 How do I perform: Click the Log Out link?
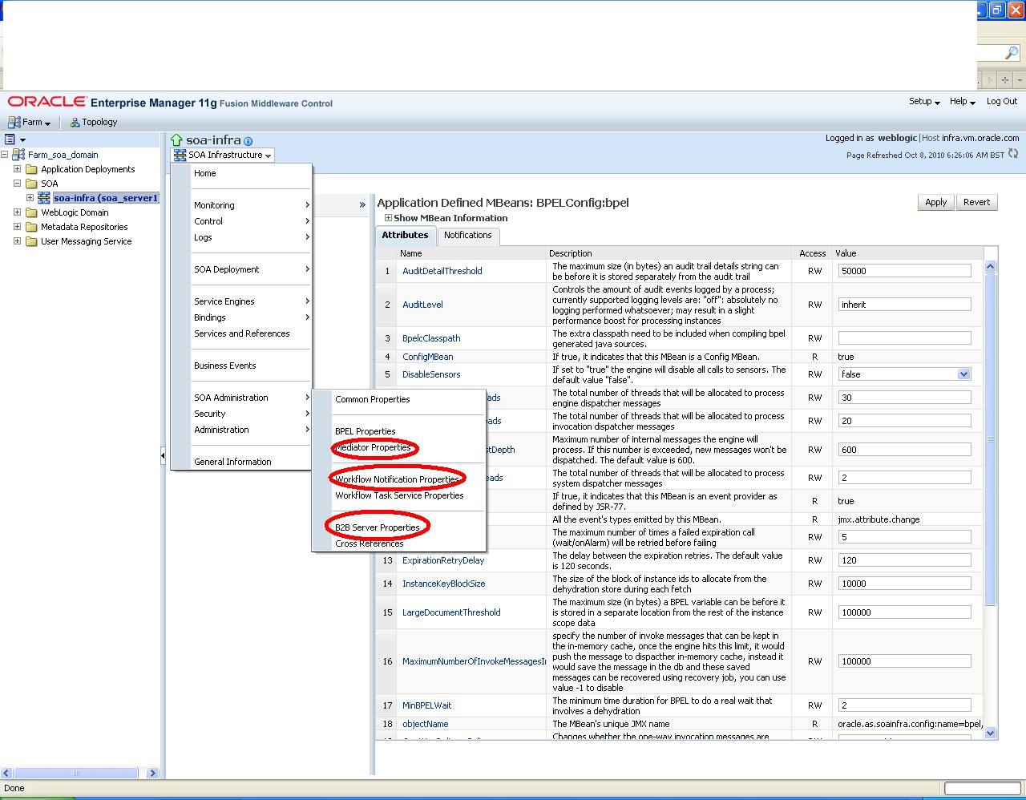click(1001, 102)
